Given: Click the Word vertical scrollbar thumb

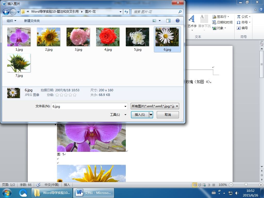Looking at the screenshot, I should click(x=262, y=64).
